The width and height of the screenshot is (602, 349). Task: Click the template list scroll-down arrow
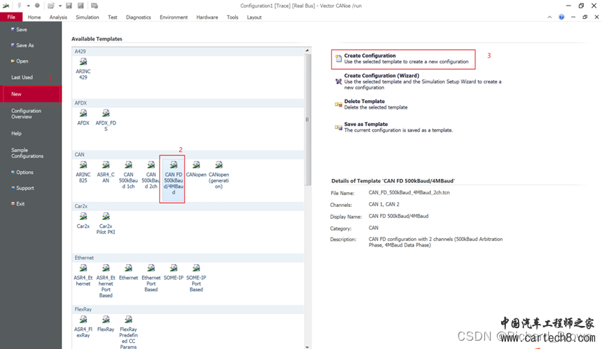click(307, 346)
